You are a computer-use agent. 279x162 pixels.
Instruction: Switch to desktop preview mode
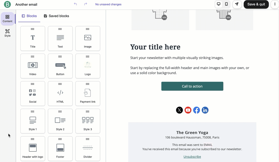tap(219, 4)
